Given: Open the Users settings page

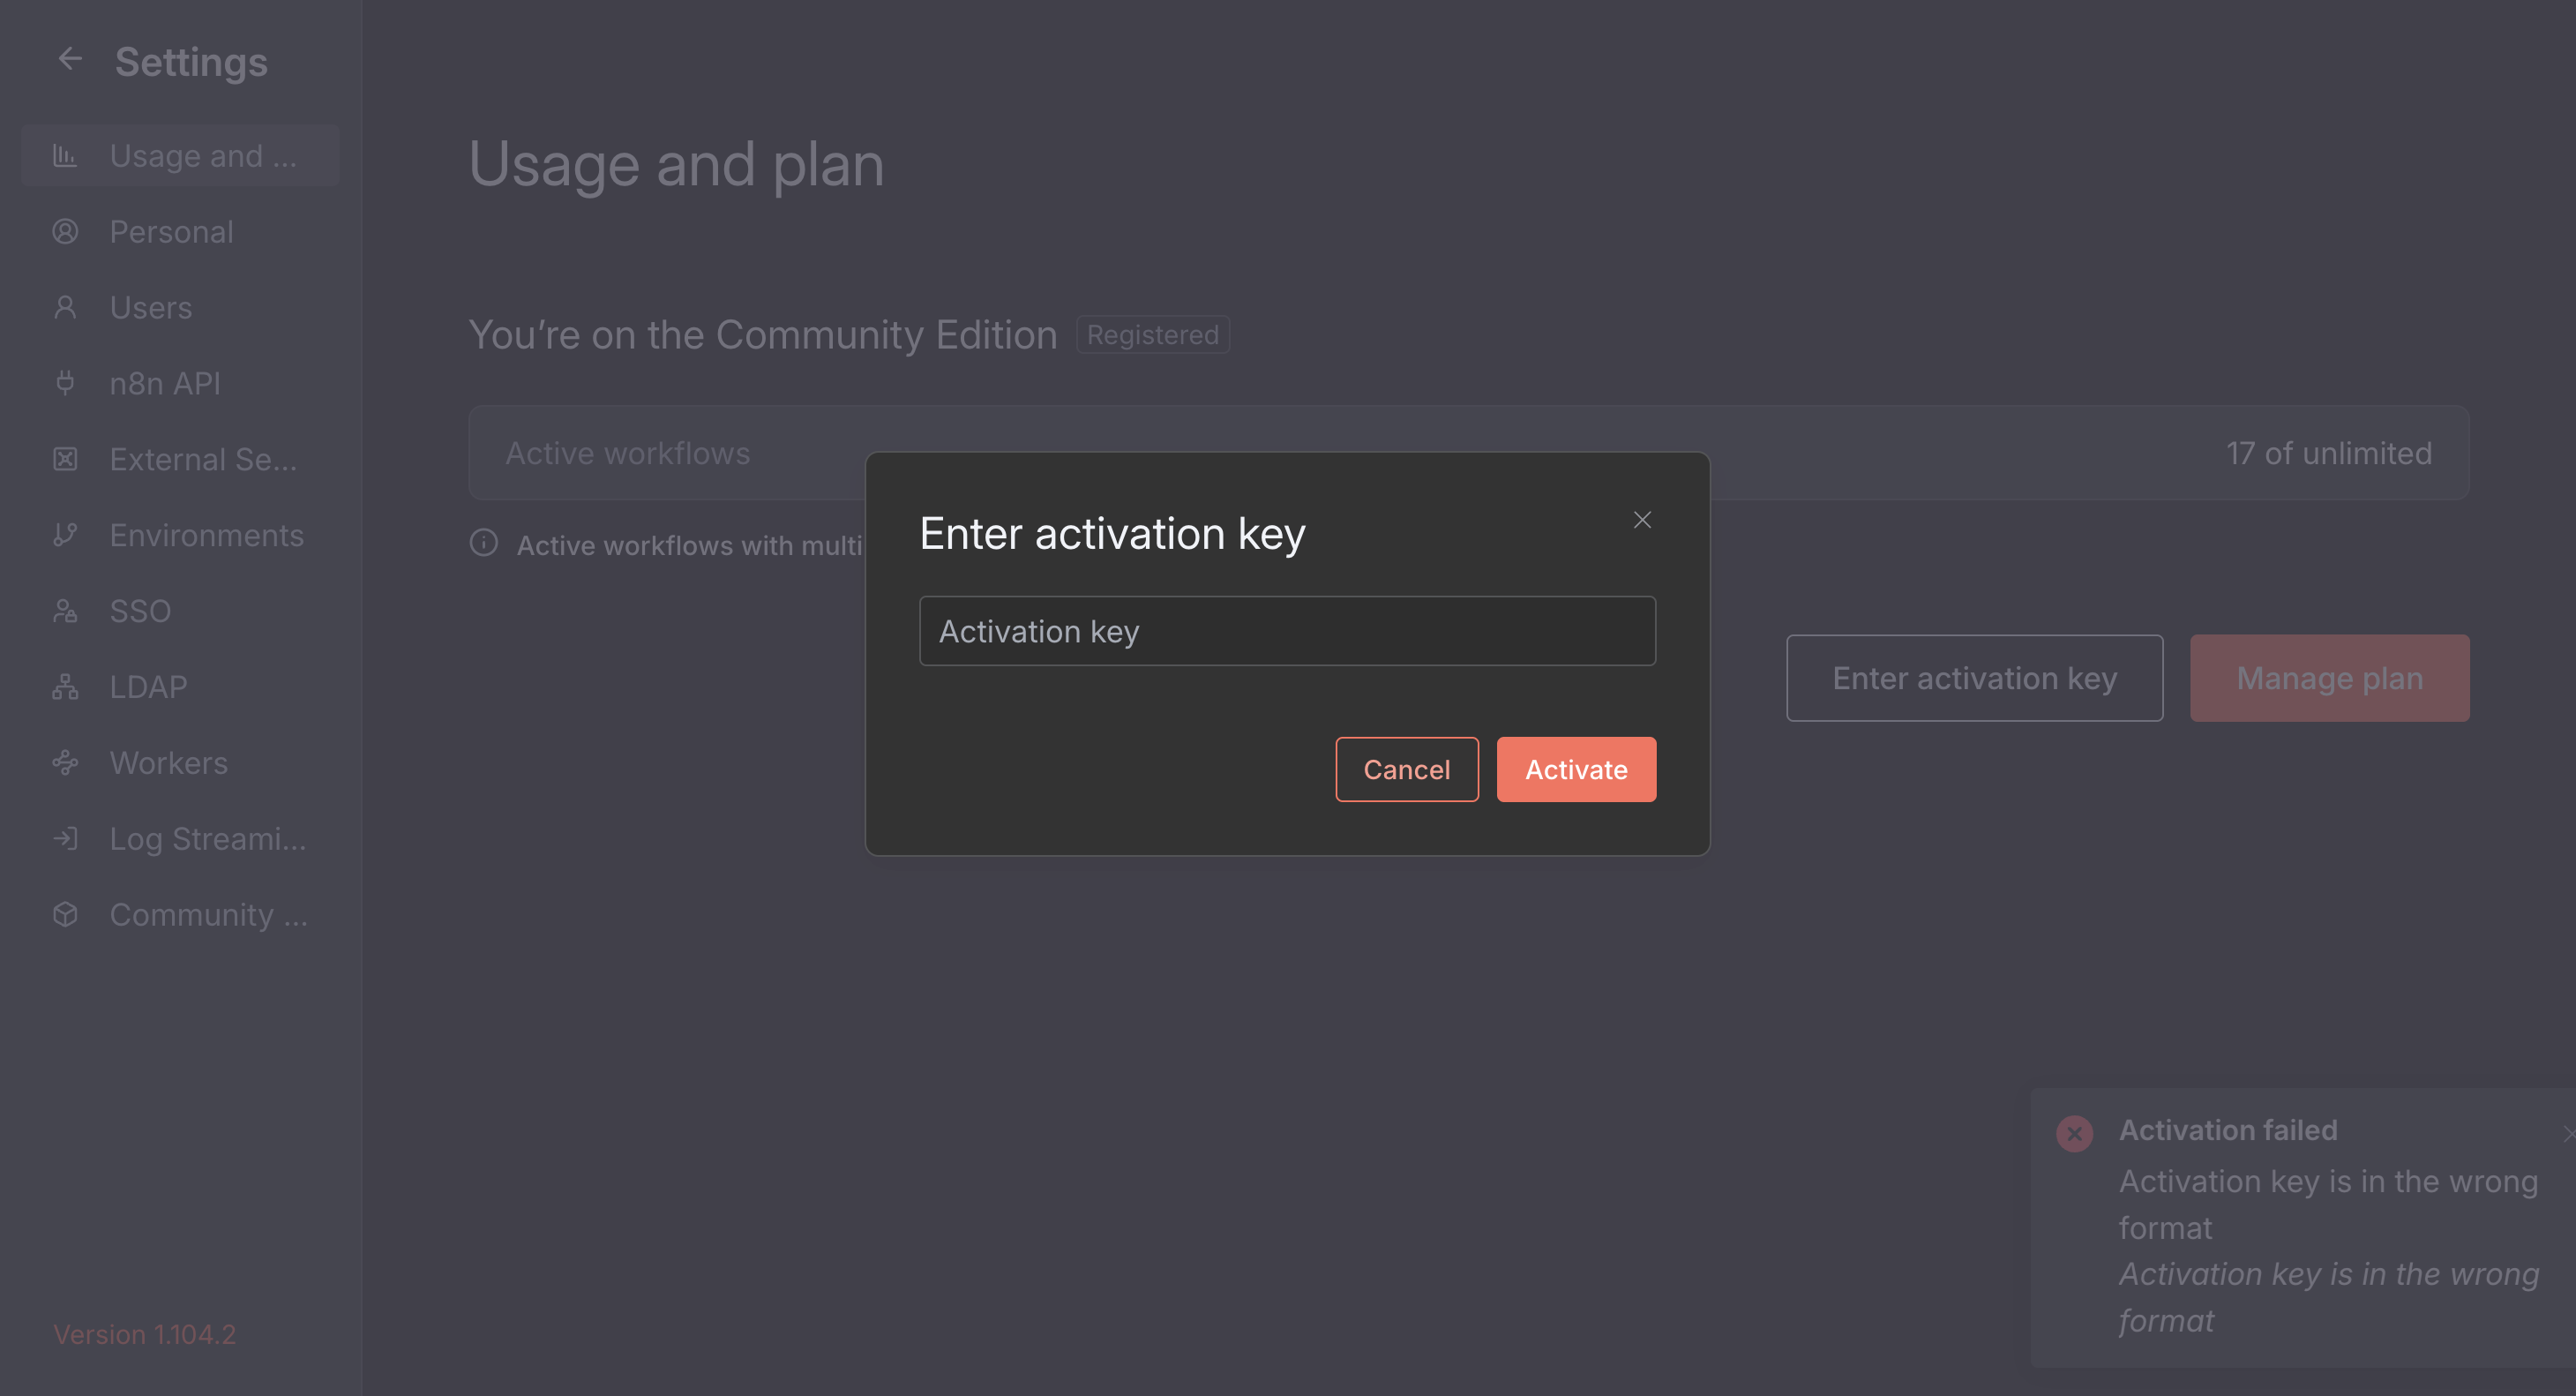Looking at the screenshot, I should point(150,307).
